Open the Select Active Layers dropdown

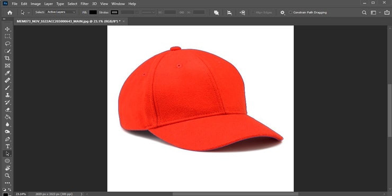click(61, 12)
